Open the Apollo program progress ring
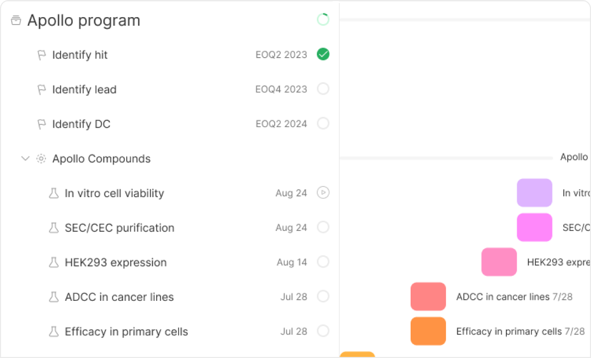 click(x=323, y=20)
